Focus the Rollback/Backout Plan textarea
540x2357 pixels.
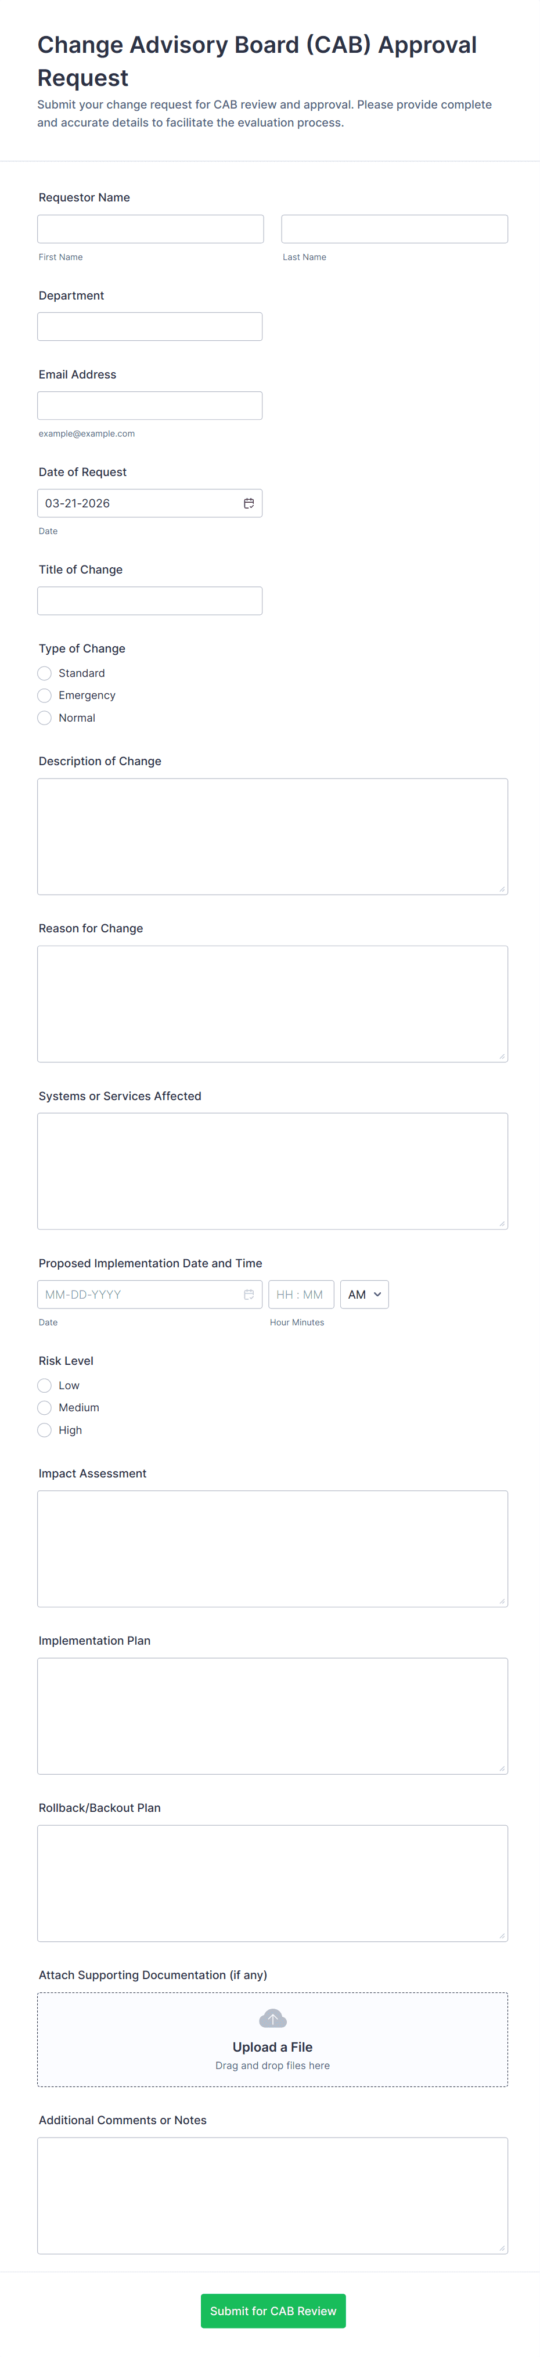coord(273,1883)
